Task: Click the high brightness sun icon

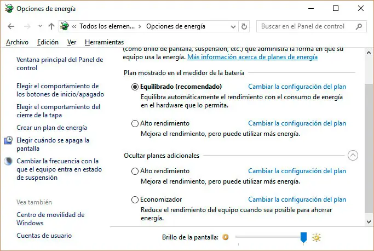Action: 316,237
